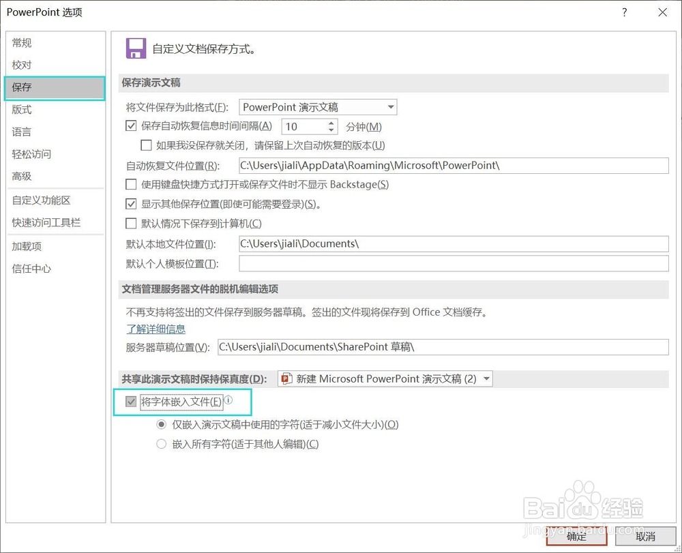Increase the auto-recover minutes spinner
The image size is (682, 553).
click(331, 123)
